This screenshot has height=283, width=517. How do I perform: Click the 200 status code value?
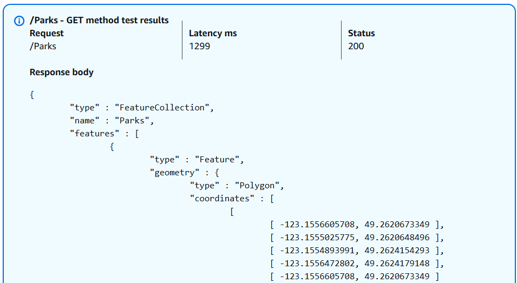[356, 47]
